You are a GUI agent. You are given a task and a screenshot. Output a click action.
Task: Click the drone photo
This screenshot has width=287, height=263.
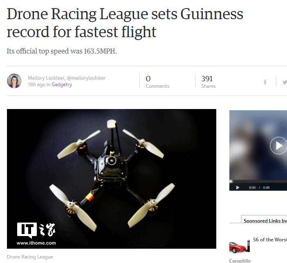coord(112,179)
